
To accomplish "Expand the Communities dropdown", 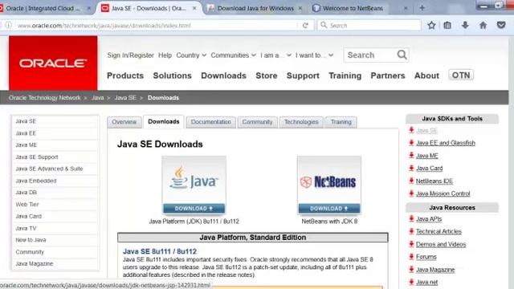I will [233, 55].
